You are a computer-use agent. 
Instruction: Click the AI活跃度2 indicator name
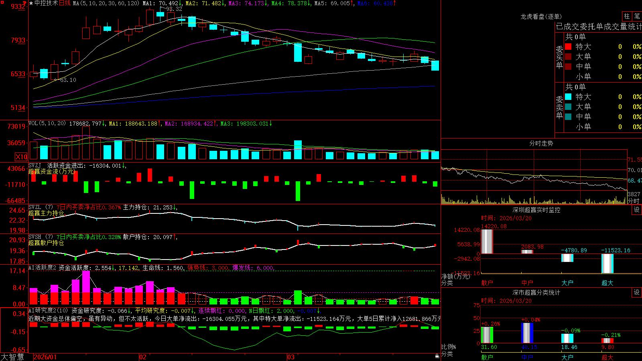43,268
